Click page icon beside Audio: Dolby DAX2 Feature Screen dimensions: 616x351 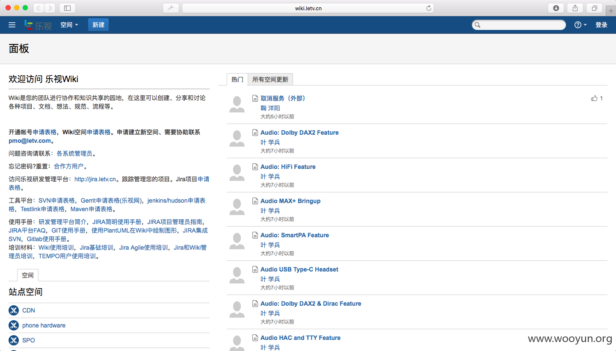click(x=255, y=133)
